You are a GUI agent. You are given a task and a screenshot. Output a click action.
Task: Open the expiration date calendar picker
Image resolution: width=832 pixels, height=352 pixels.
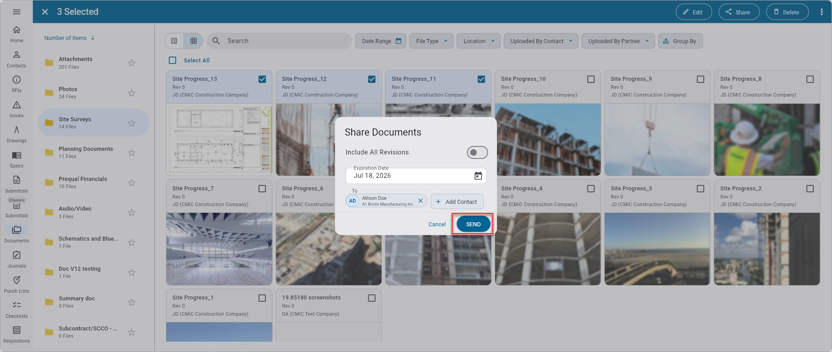click(x=478, y=176)
